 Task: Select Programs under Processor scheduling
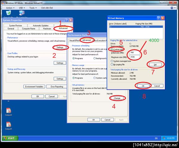tap(74, 58)
